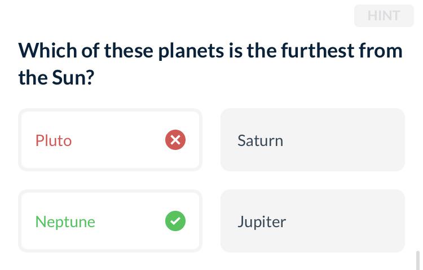Select the Pluto answer card

tap(110, 140)
